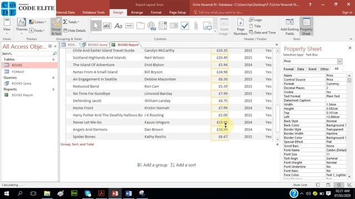Open the Colors theme dropdown
Viewport: 355px width, 199px height.
38,22
